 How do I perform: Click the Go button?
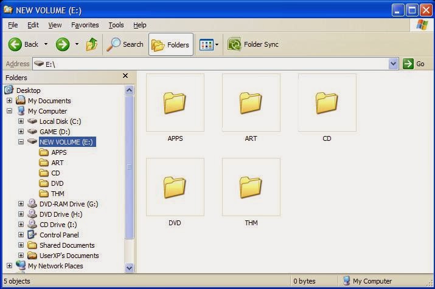pyautogui.click(x=414, y=64)
